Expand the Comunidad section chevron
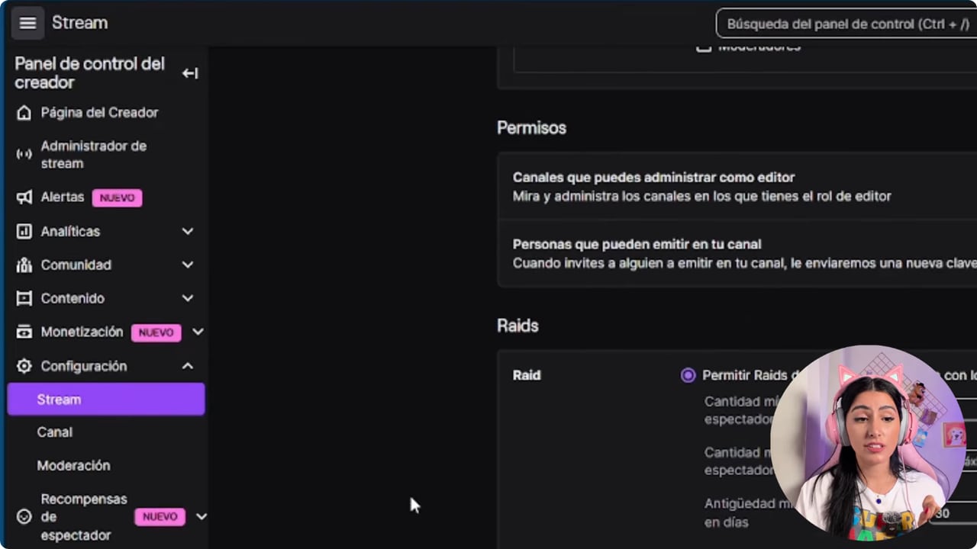The width and height of the screenshot is (977, 549). pos(188,265)
